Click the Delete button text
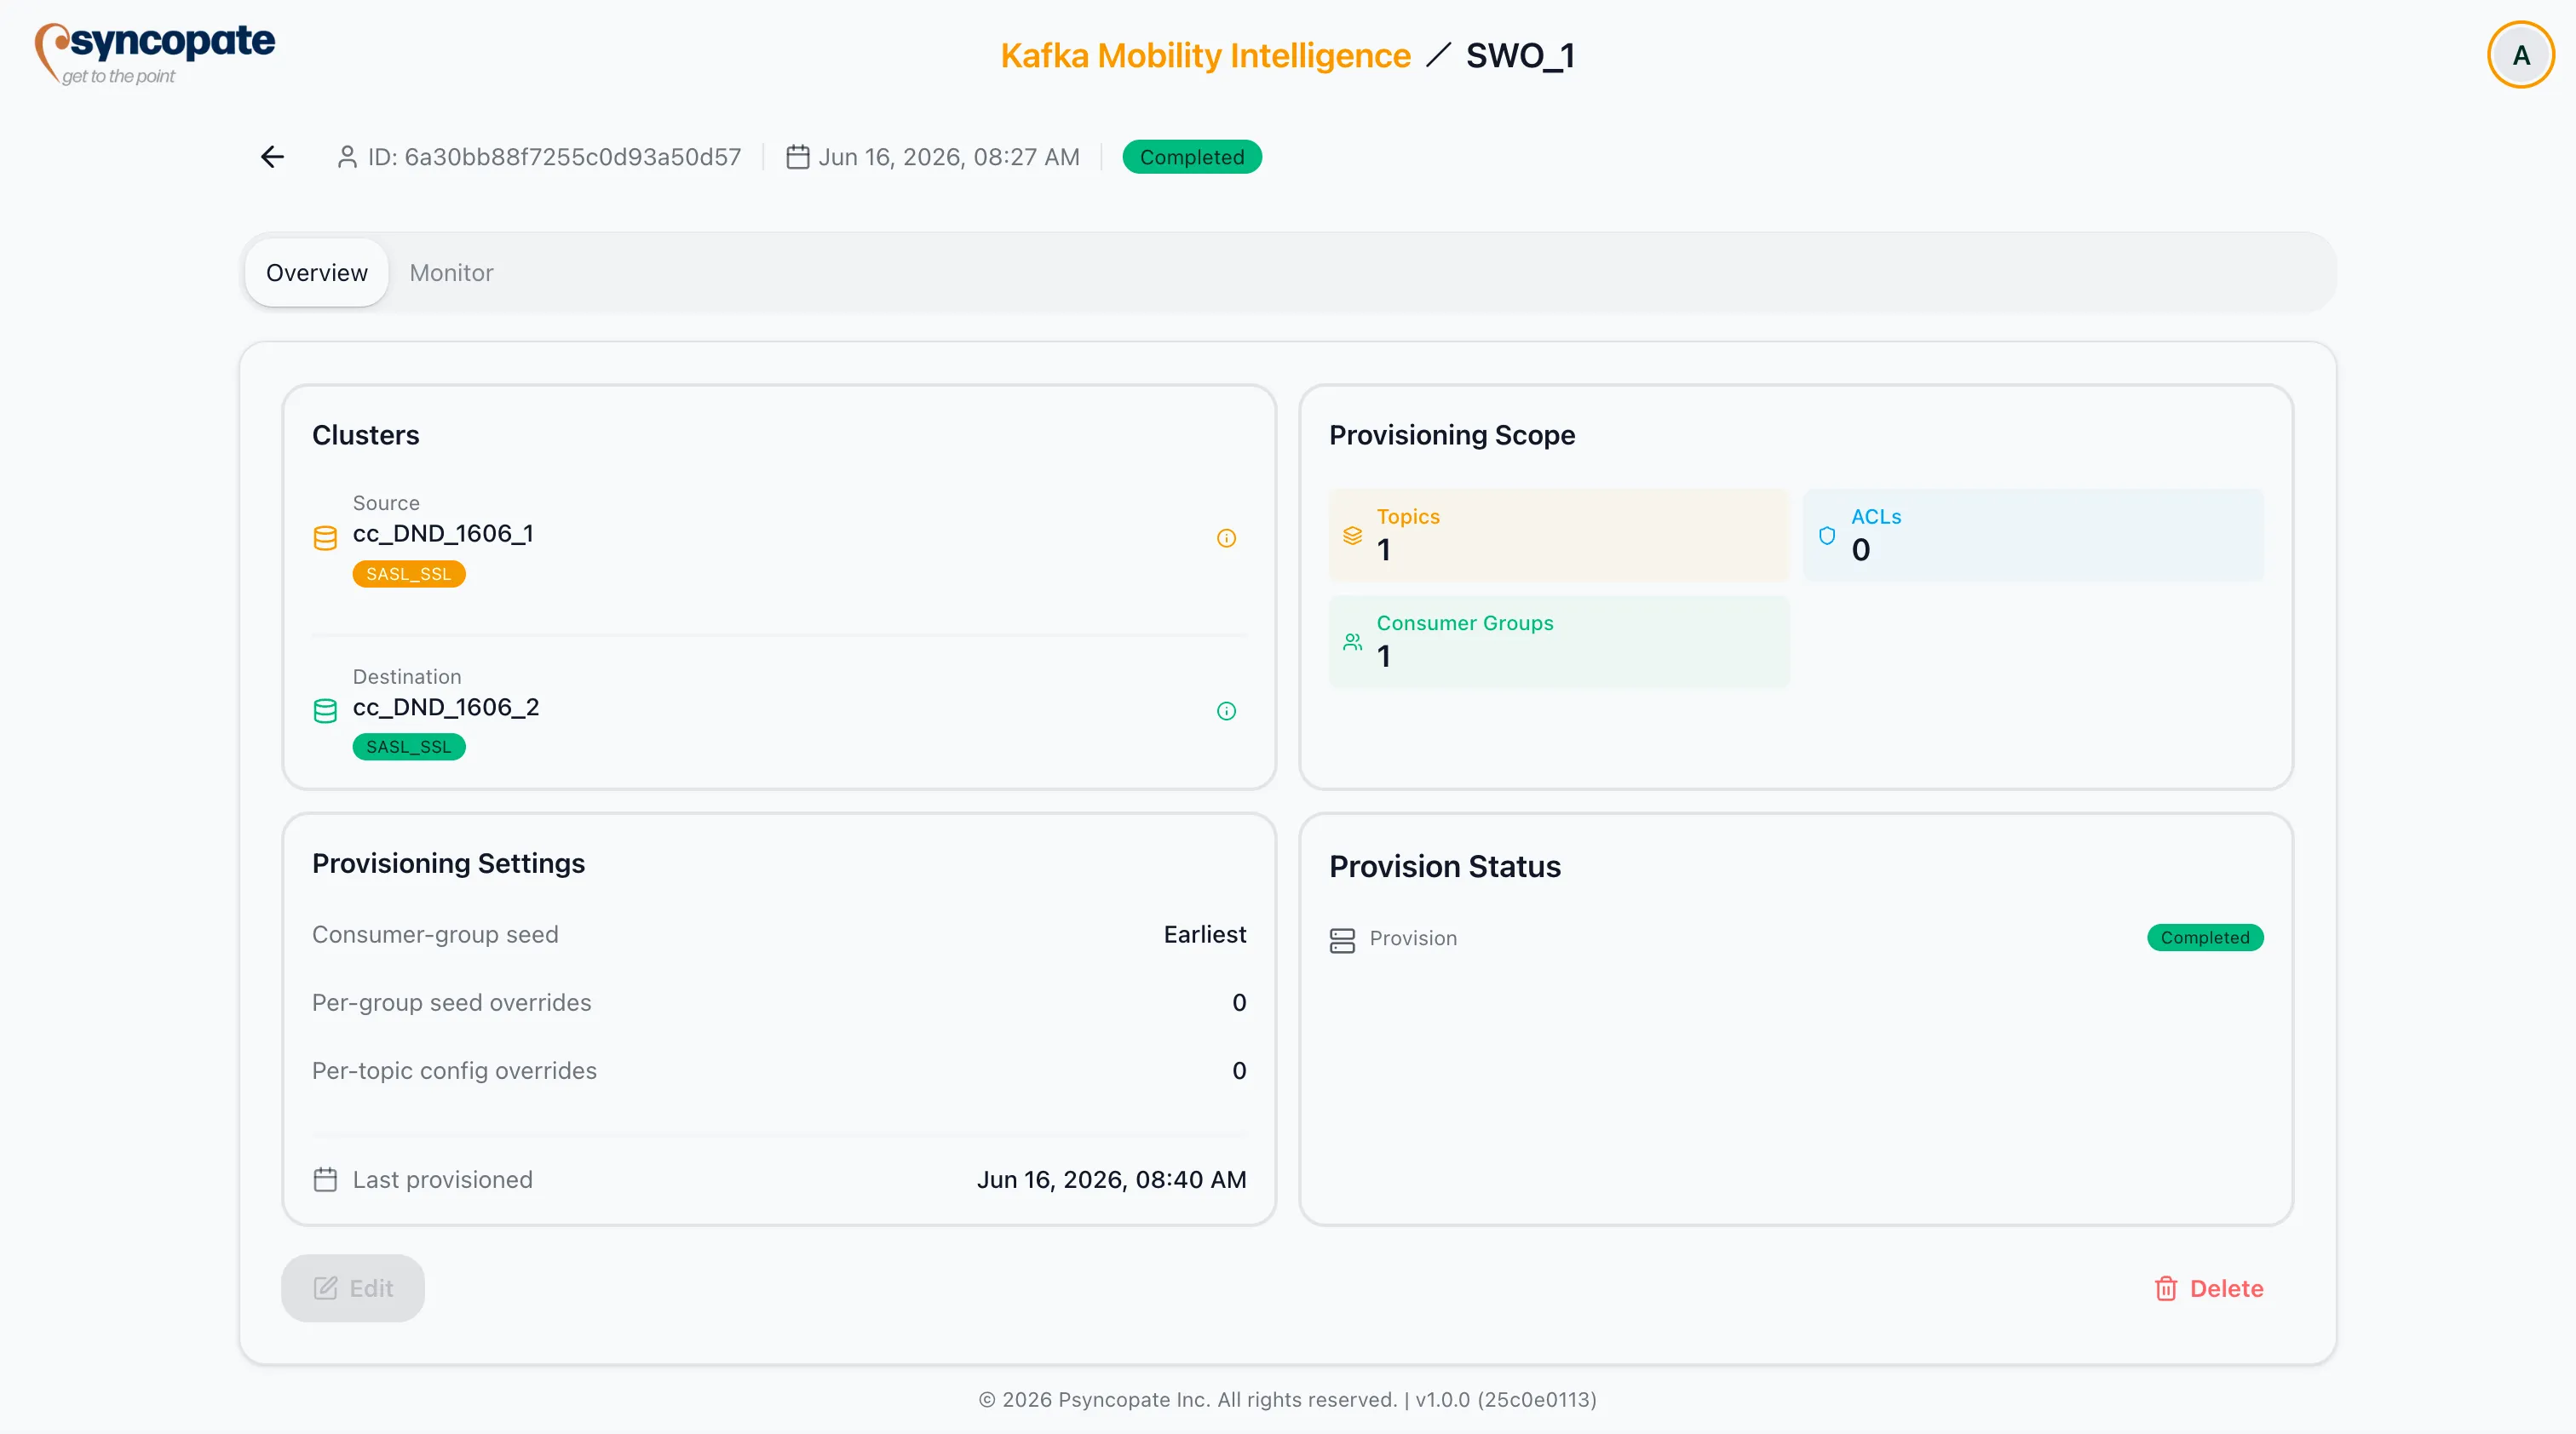 coord(2226,1289)
